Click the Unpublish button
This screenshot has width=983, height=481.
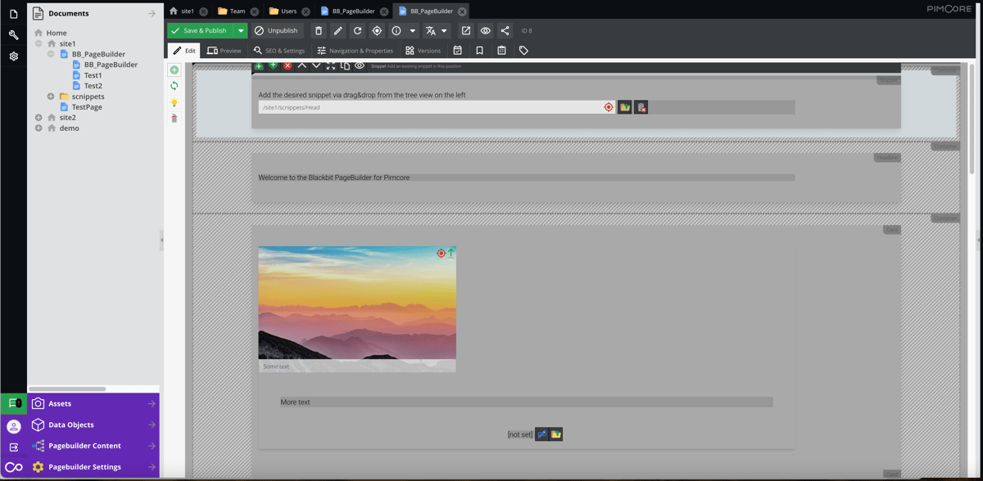click(278, 29)
